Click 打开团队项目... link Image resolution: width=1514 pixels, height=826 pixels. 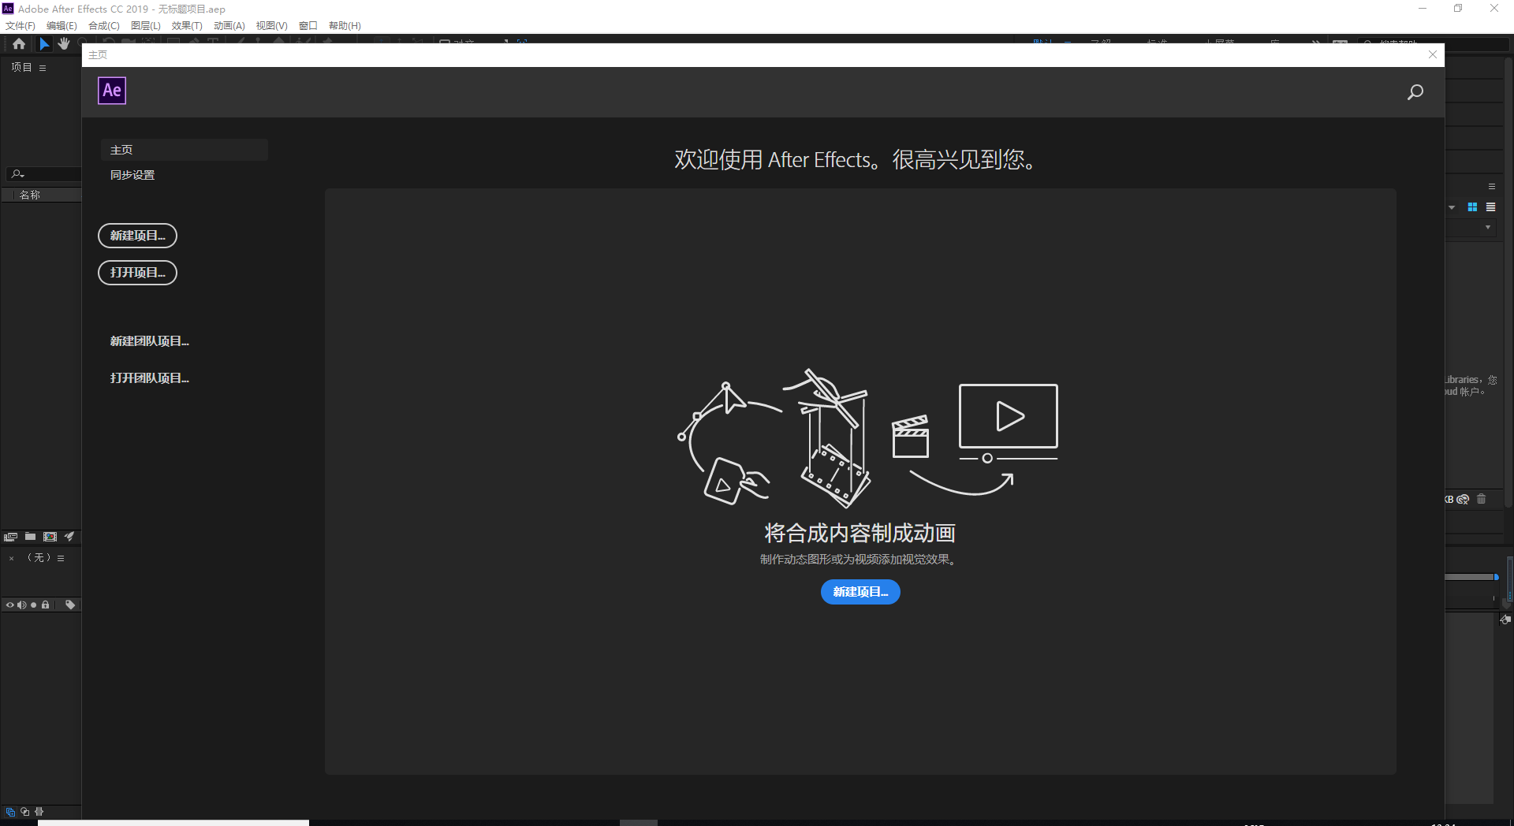[x=150, y=378]
